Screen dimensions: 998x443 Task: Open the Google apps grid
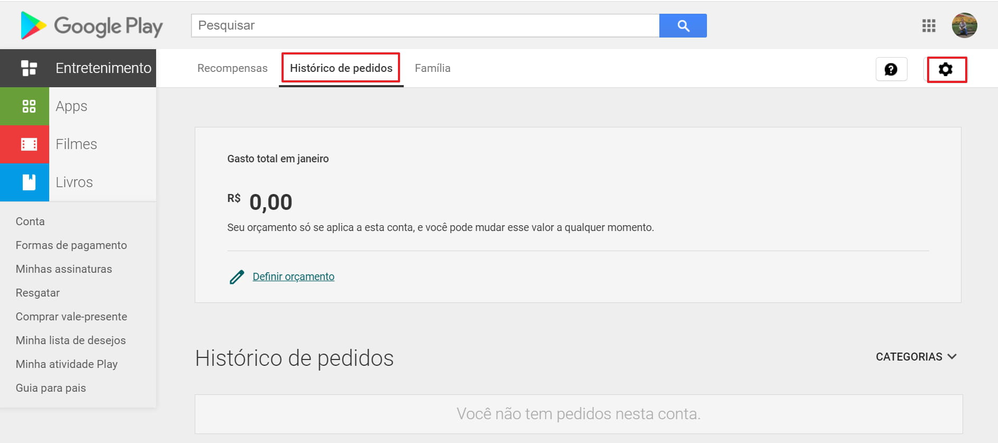point(929,25)
